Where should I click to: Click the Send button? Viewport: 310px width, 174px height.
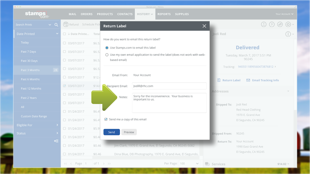point(112,132)
